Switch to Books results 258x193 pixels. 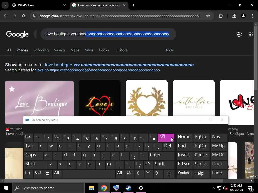pos(104,50)
